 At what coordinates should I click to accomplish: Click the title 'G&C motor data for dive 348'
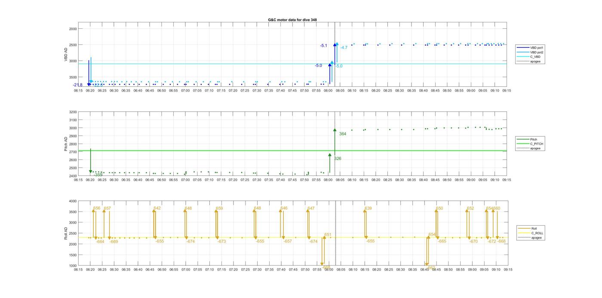(x=292, y=20)
